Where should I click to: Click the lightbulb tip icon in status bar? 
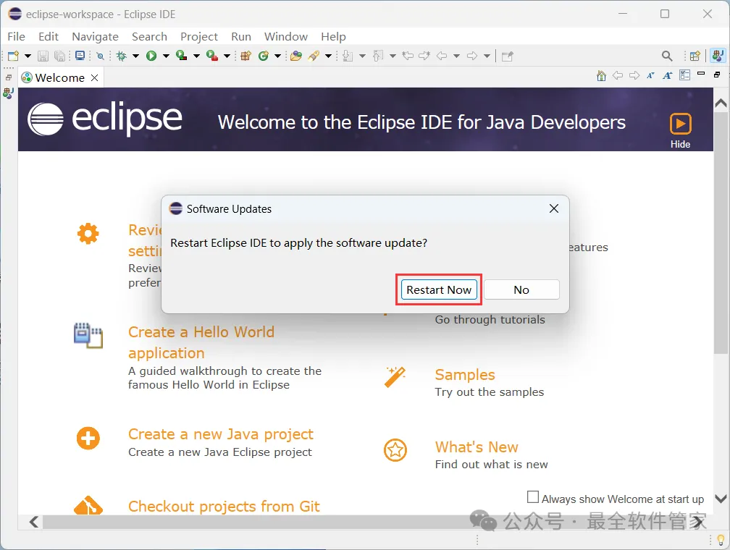point(721,540)
